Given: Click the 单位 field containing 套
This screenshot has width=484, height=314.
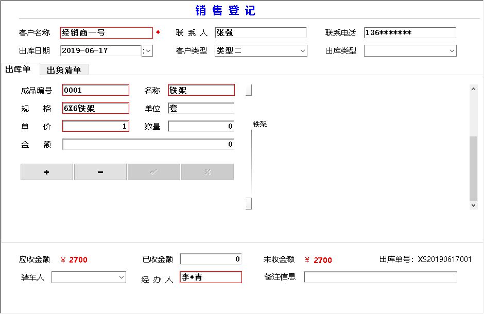Looking at the screenshot, I should pyautogui.click(x=201, y=108).
